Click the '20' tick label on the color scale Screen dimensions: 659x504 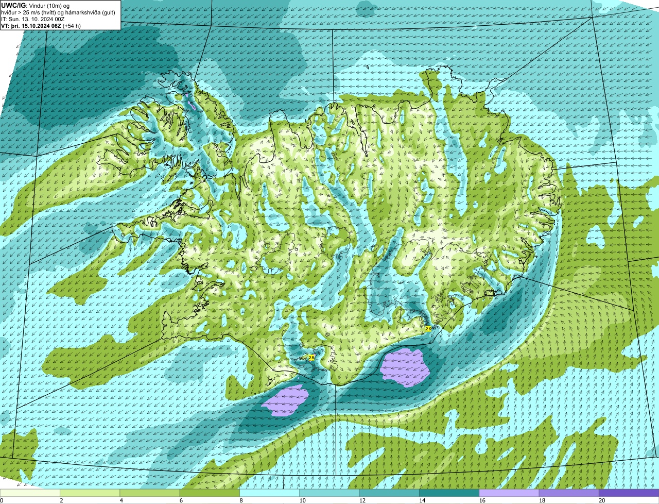click(x=602, y=500)
